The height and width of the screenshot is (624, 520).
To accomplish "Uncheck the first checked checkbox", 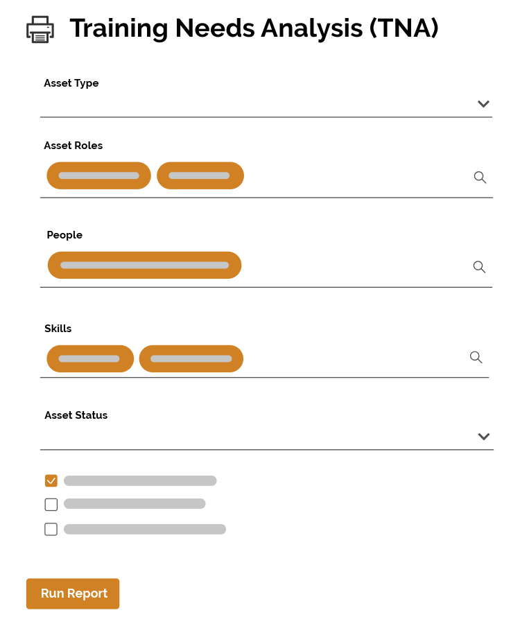I will click(51, 479).
